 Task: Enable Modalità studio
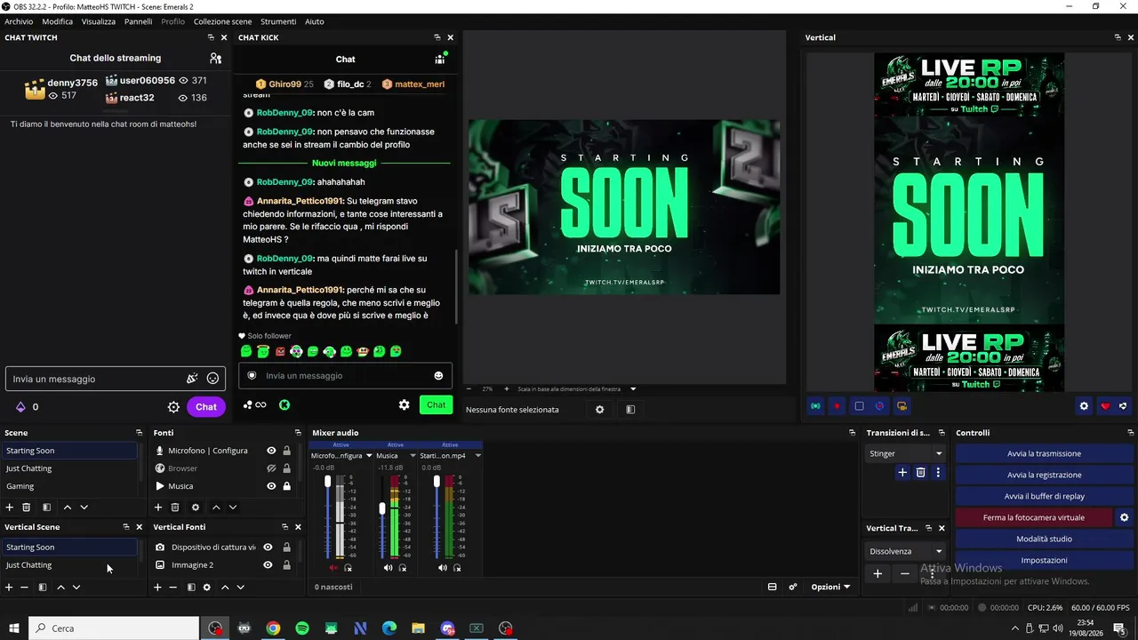tap(1044, 539)
